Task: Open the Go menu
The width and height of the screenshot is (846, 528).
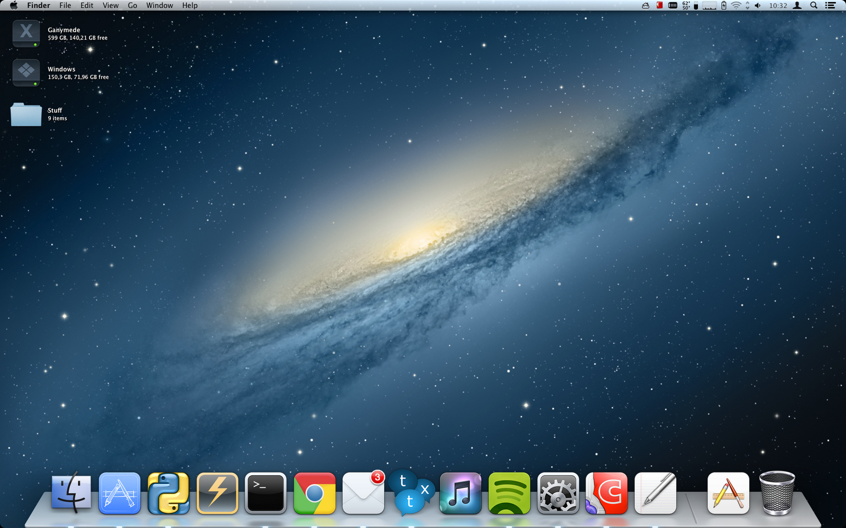Action: coord(133,5)
